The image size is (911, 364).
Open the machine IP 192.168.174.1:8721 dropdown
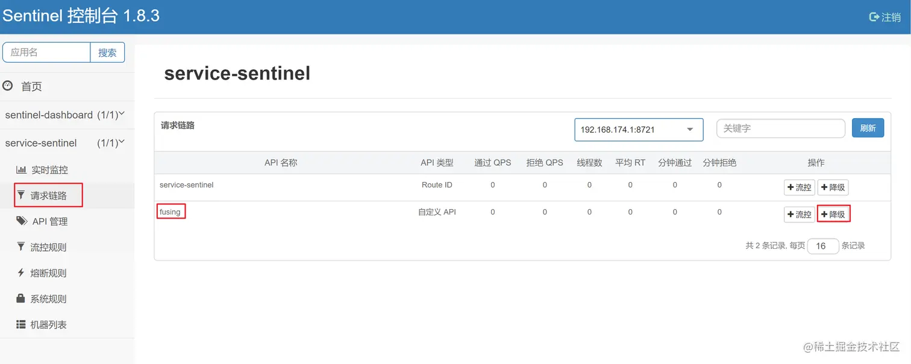coord(639,130)
